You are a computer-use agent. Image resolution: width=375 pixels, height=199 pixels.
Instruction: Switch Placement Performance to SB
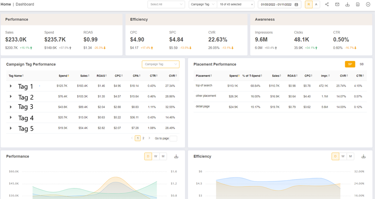click(362, 64)
